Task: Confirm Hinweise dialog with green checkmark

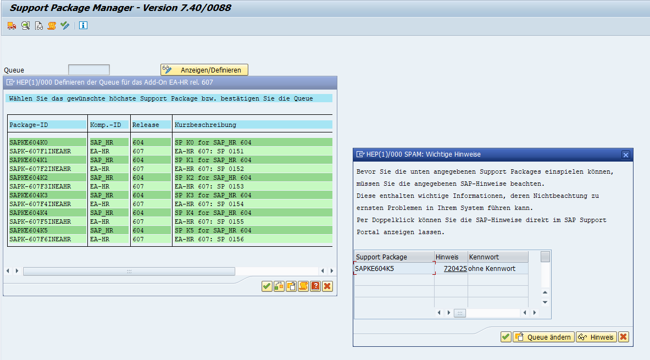Action: (x=505, y=337)
